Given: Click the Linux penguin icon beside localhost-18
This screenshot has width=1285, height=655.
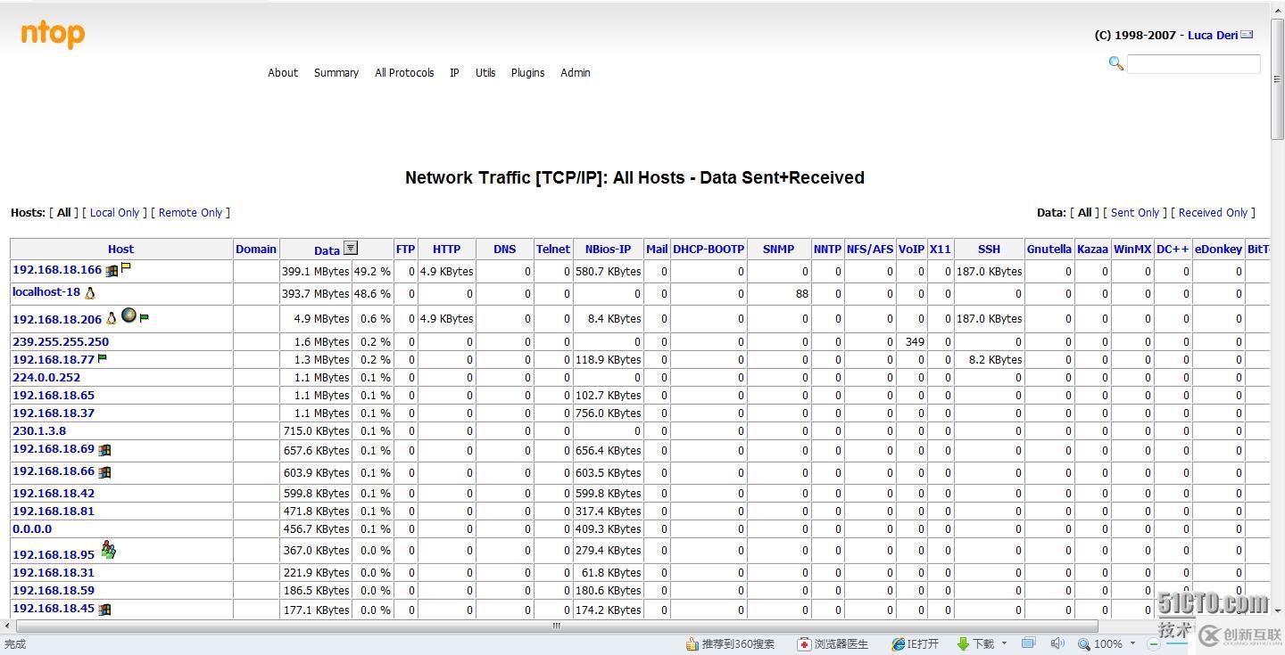Looking at the screenshot, I should point(89,292).
